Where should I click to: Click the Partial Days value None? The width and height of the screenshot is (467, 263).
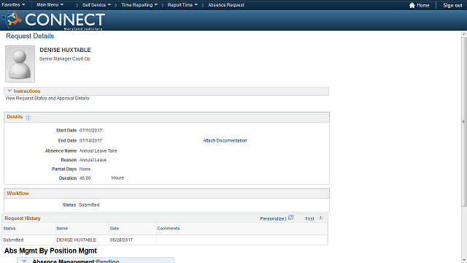coord(85,169)
